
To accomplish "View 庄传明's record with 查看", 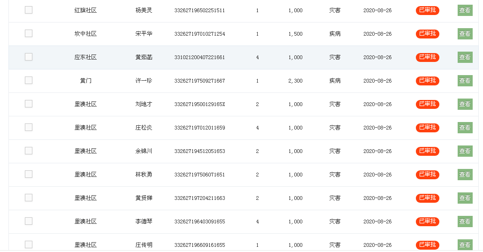I will pos(465,245).
